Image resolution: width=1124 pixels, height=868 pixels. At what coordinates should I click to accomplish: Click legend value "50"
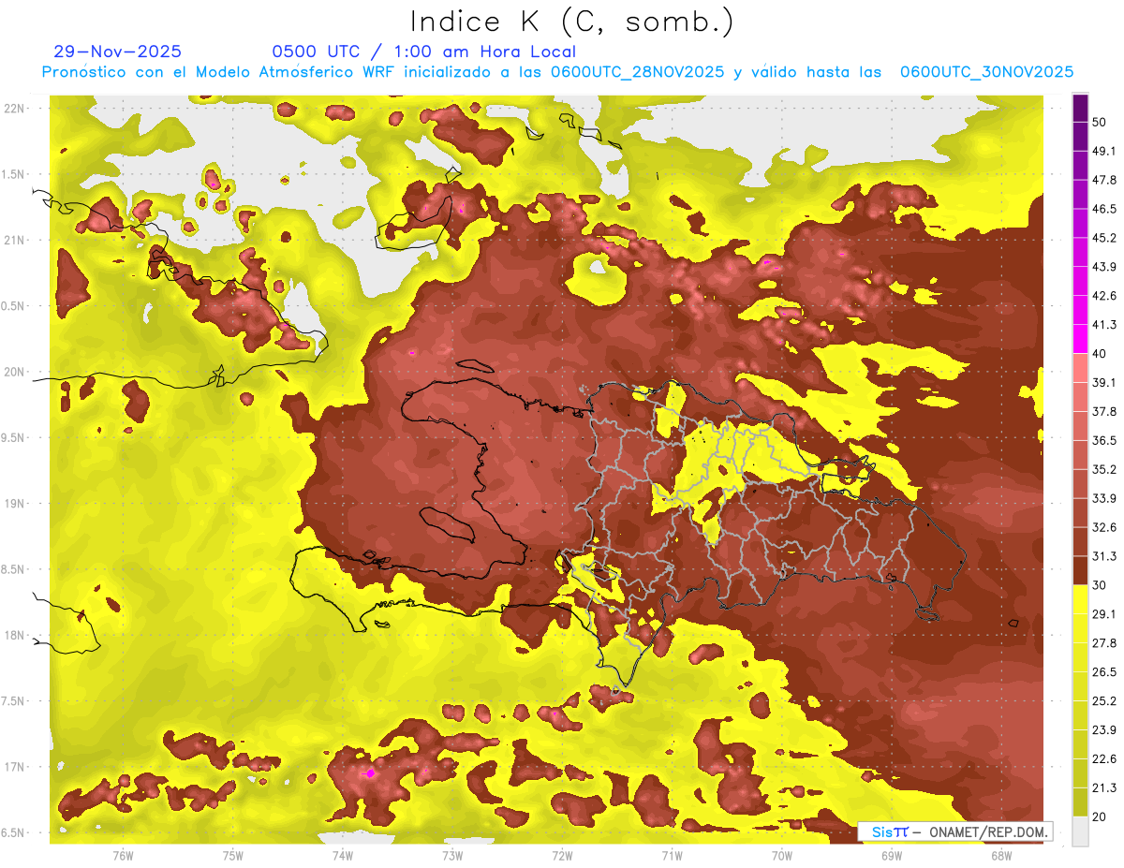click(1099, 123)
